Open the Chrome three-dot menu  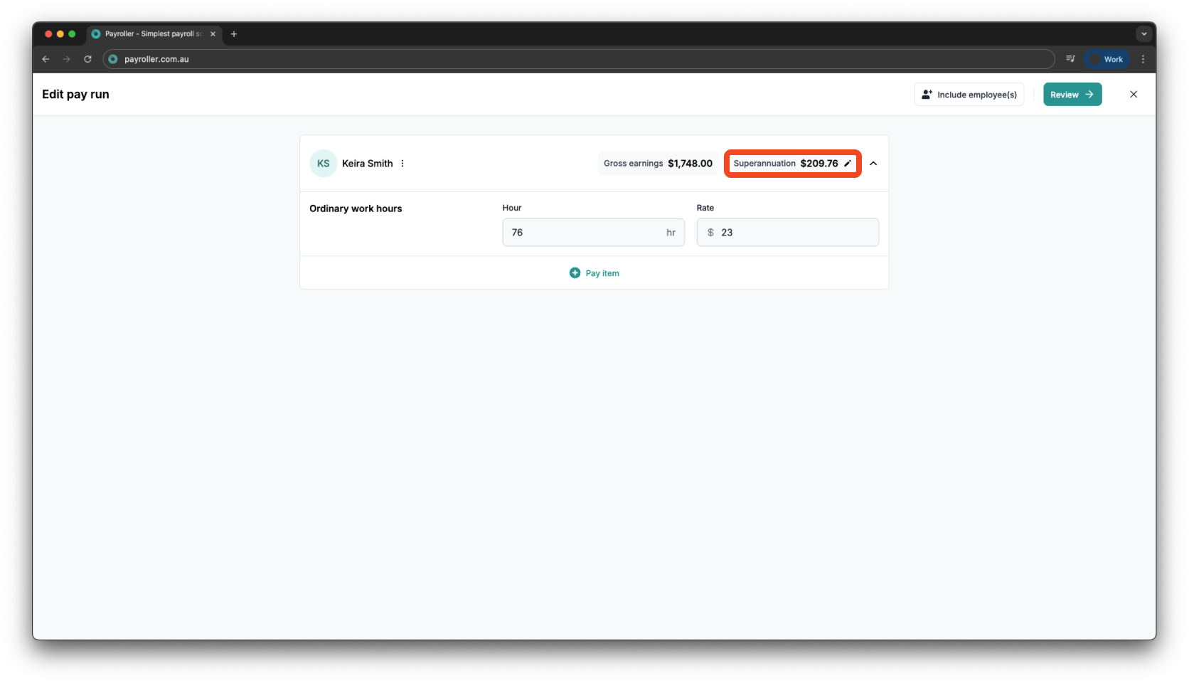point(1143,59)
